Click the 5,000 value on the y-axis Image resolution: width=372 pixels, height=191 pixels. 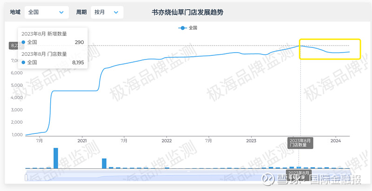tap(18, 86)
